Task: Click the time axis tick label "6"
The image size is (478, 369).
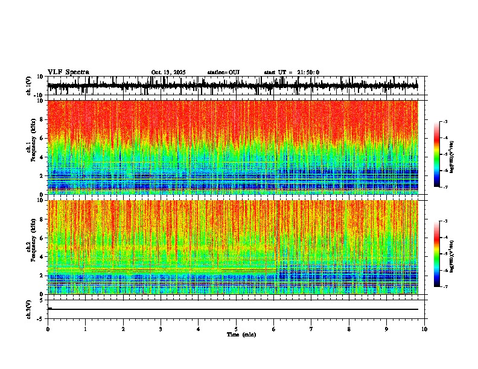Action: pos(273,329)
